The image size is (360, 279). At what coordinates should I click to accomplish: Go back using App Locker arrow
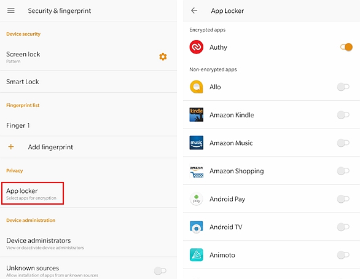(194, 10)
